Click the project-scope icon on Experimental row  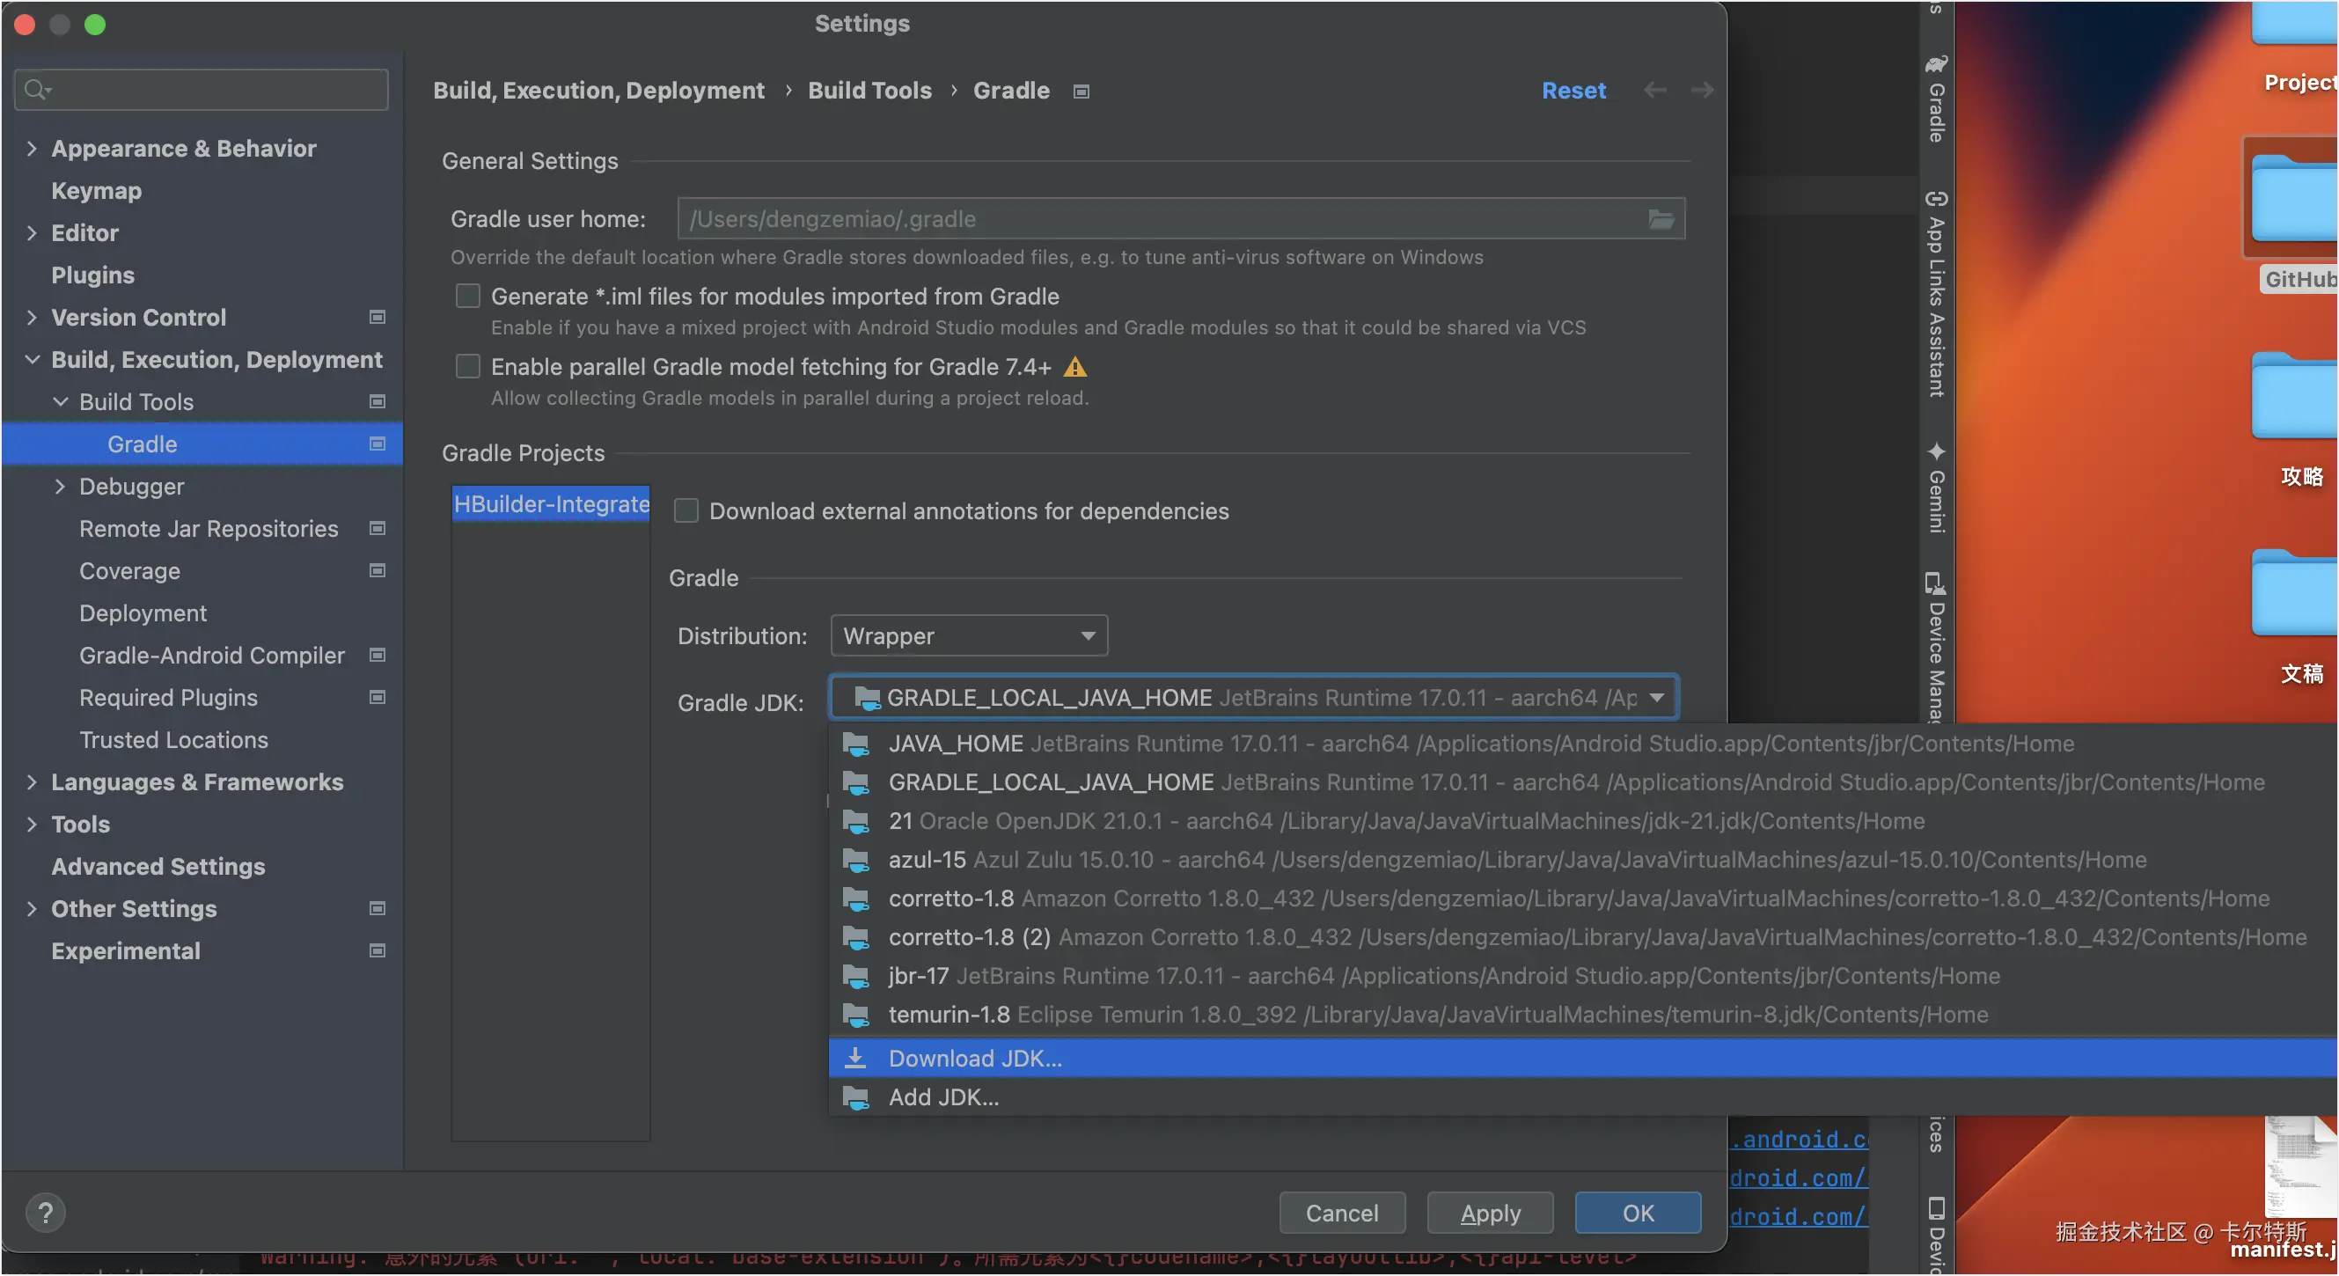pyautogui.click(x=377, y=951)
